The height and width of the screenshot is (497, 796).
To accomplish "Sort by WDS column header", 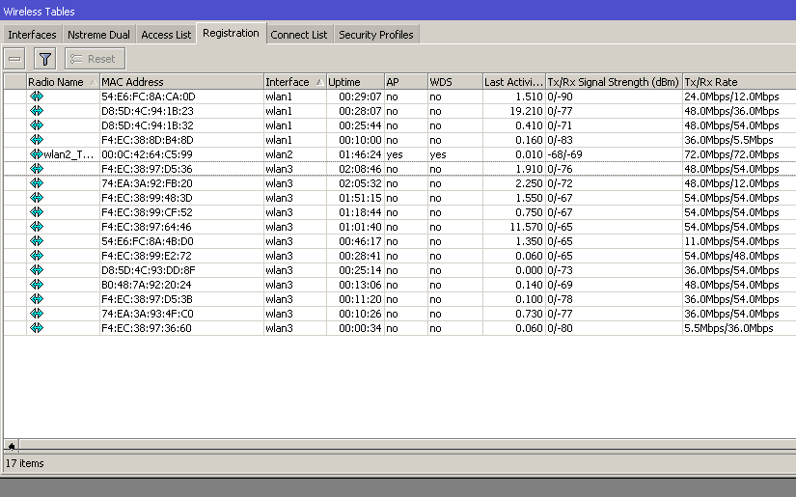I will pos(455,82).
